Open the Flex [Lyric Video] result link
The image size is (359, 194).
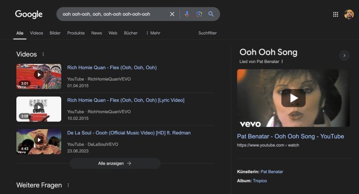(126, 100)
